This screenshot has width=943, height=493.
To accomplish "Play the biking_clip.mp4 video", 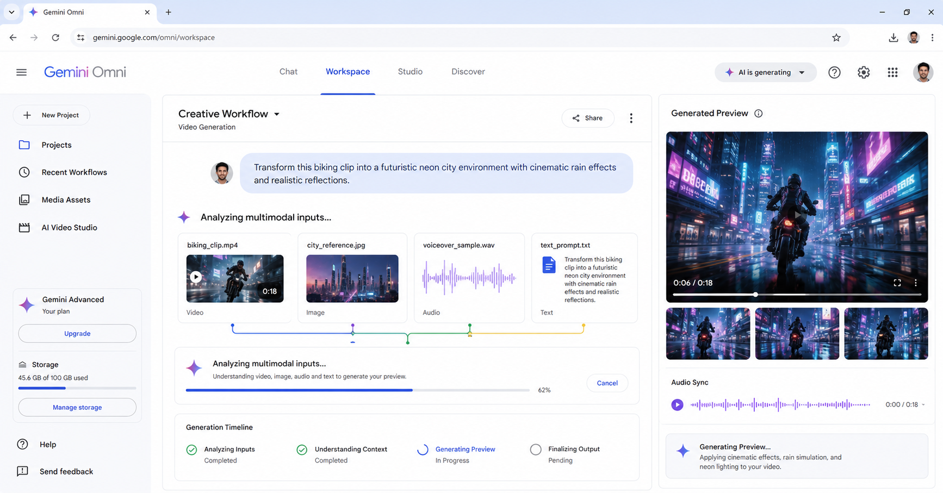I will [x=196, y=277].
